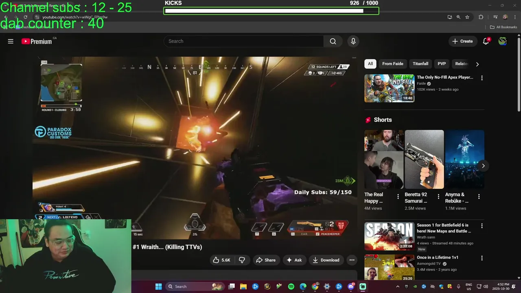This screenshot has width=521, height=293.
Task: Focus the YouTube search input field
Action: coord(243,41)
